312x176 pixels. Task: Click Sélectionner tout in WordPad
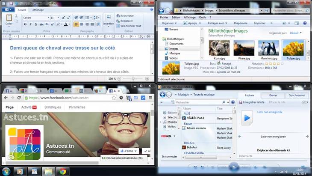coord(129,26)
